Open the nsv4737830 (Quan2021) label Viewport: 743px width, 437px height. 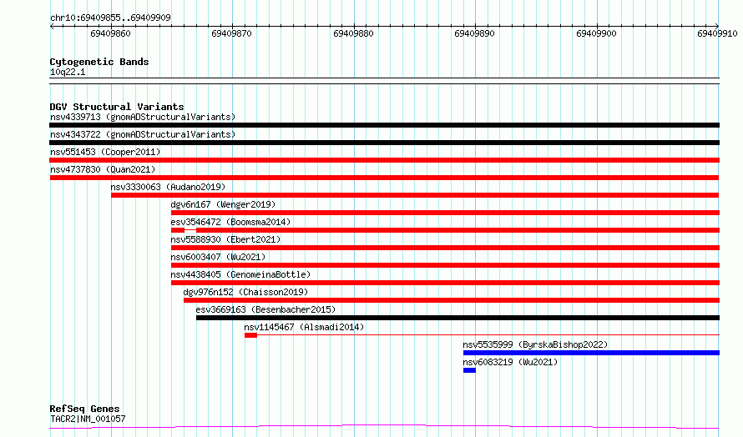[x=103, y=169]
